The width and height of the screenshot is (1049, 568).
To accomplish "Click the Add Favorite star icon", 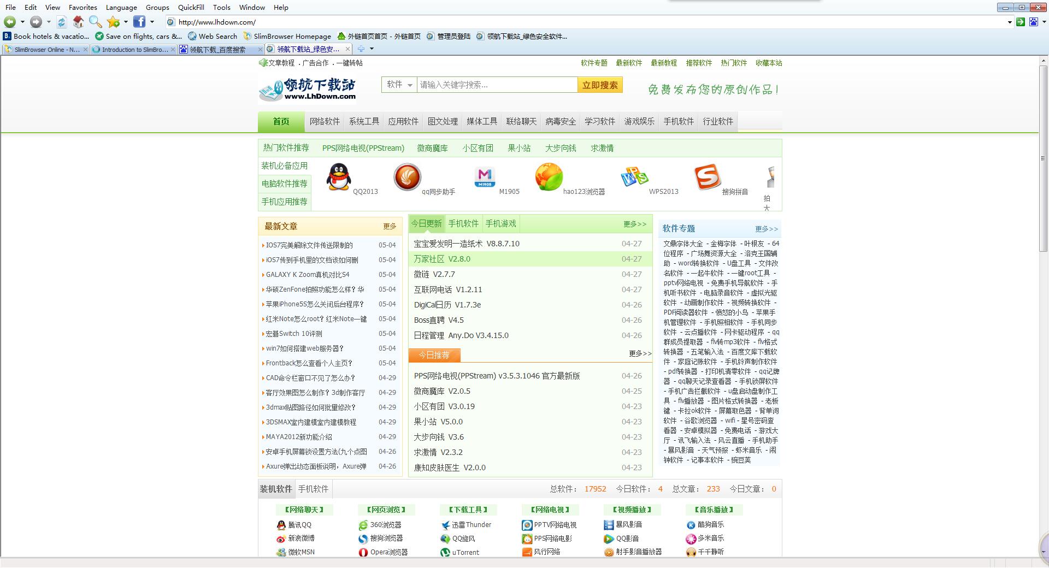I will 113,22.
